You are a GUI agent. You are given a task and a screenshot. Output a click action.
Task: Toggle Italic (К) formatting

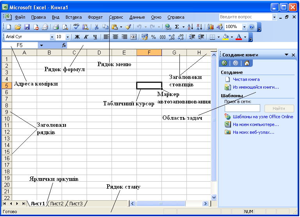tap(86, 37)
